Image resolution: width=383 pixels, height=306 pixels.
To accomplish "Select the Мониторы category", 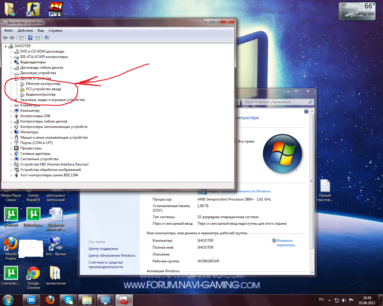I will (29, 132).
